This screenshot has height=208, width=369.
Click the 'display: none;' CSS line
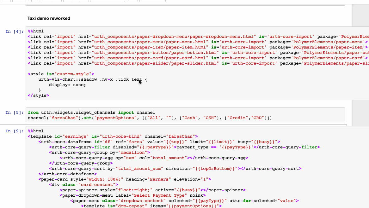pyautogui.click(x=68, y=85)
